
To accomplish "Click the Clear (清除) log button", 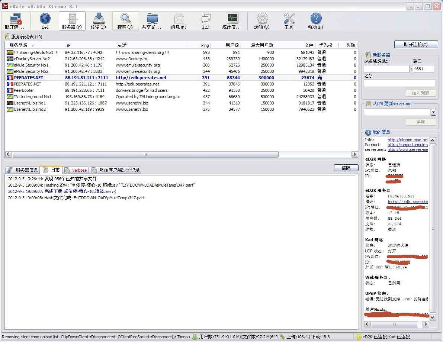I will (x=346, y=168).
